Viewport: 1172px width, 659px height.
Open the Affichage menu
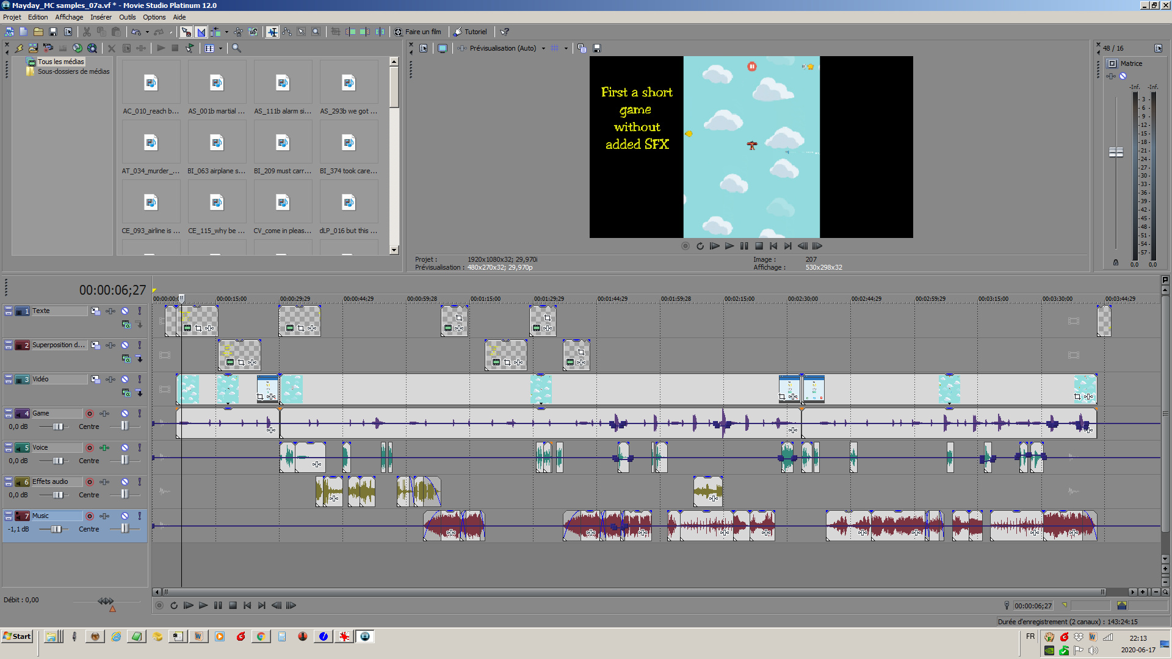69,17
